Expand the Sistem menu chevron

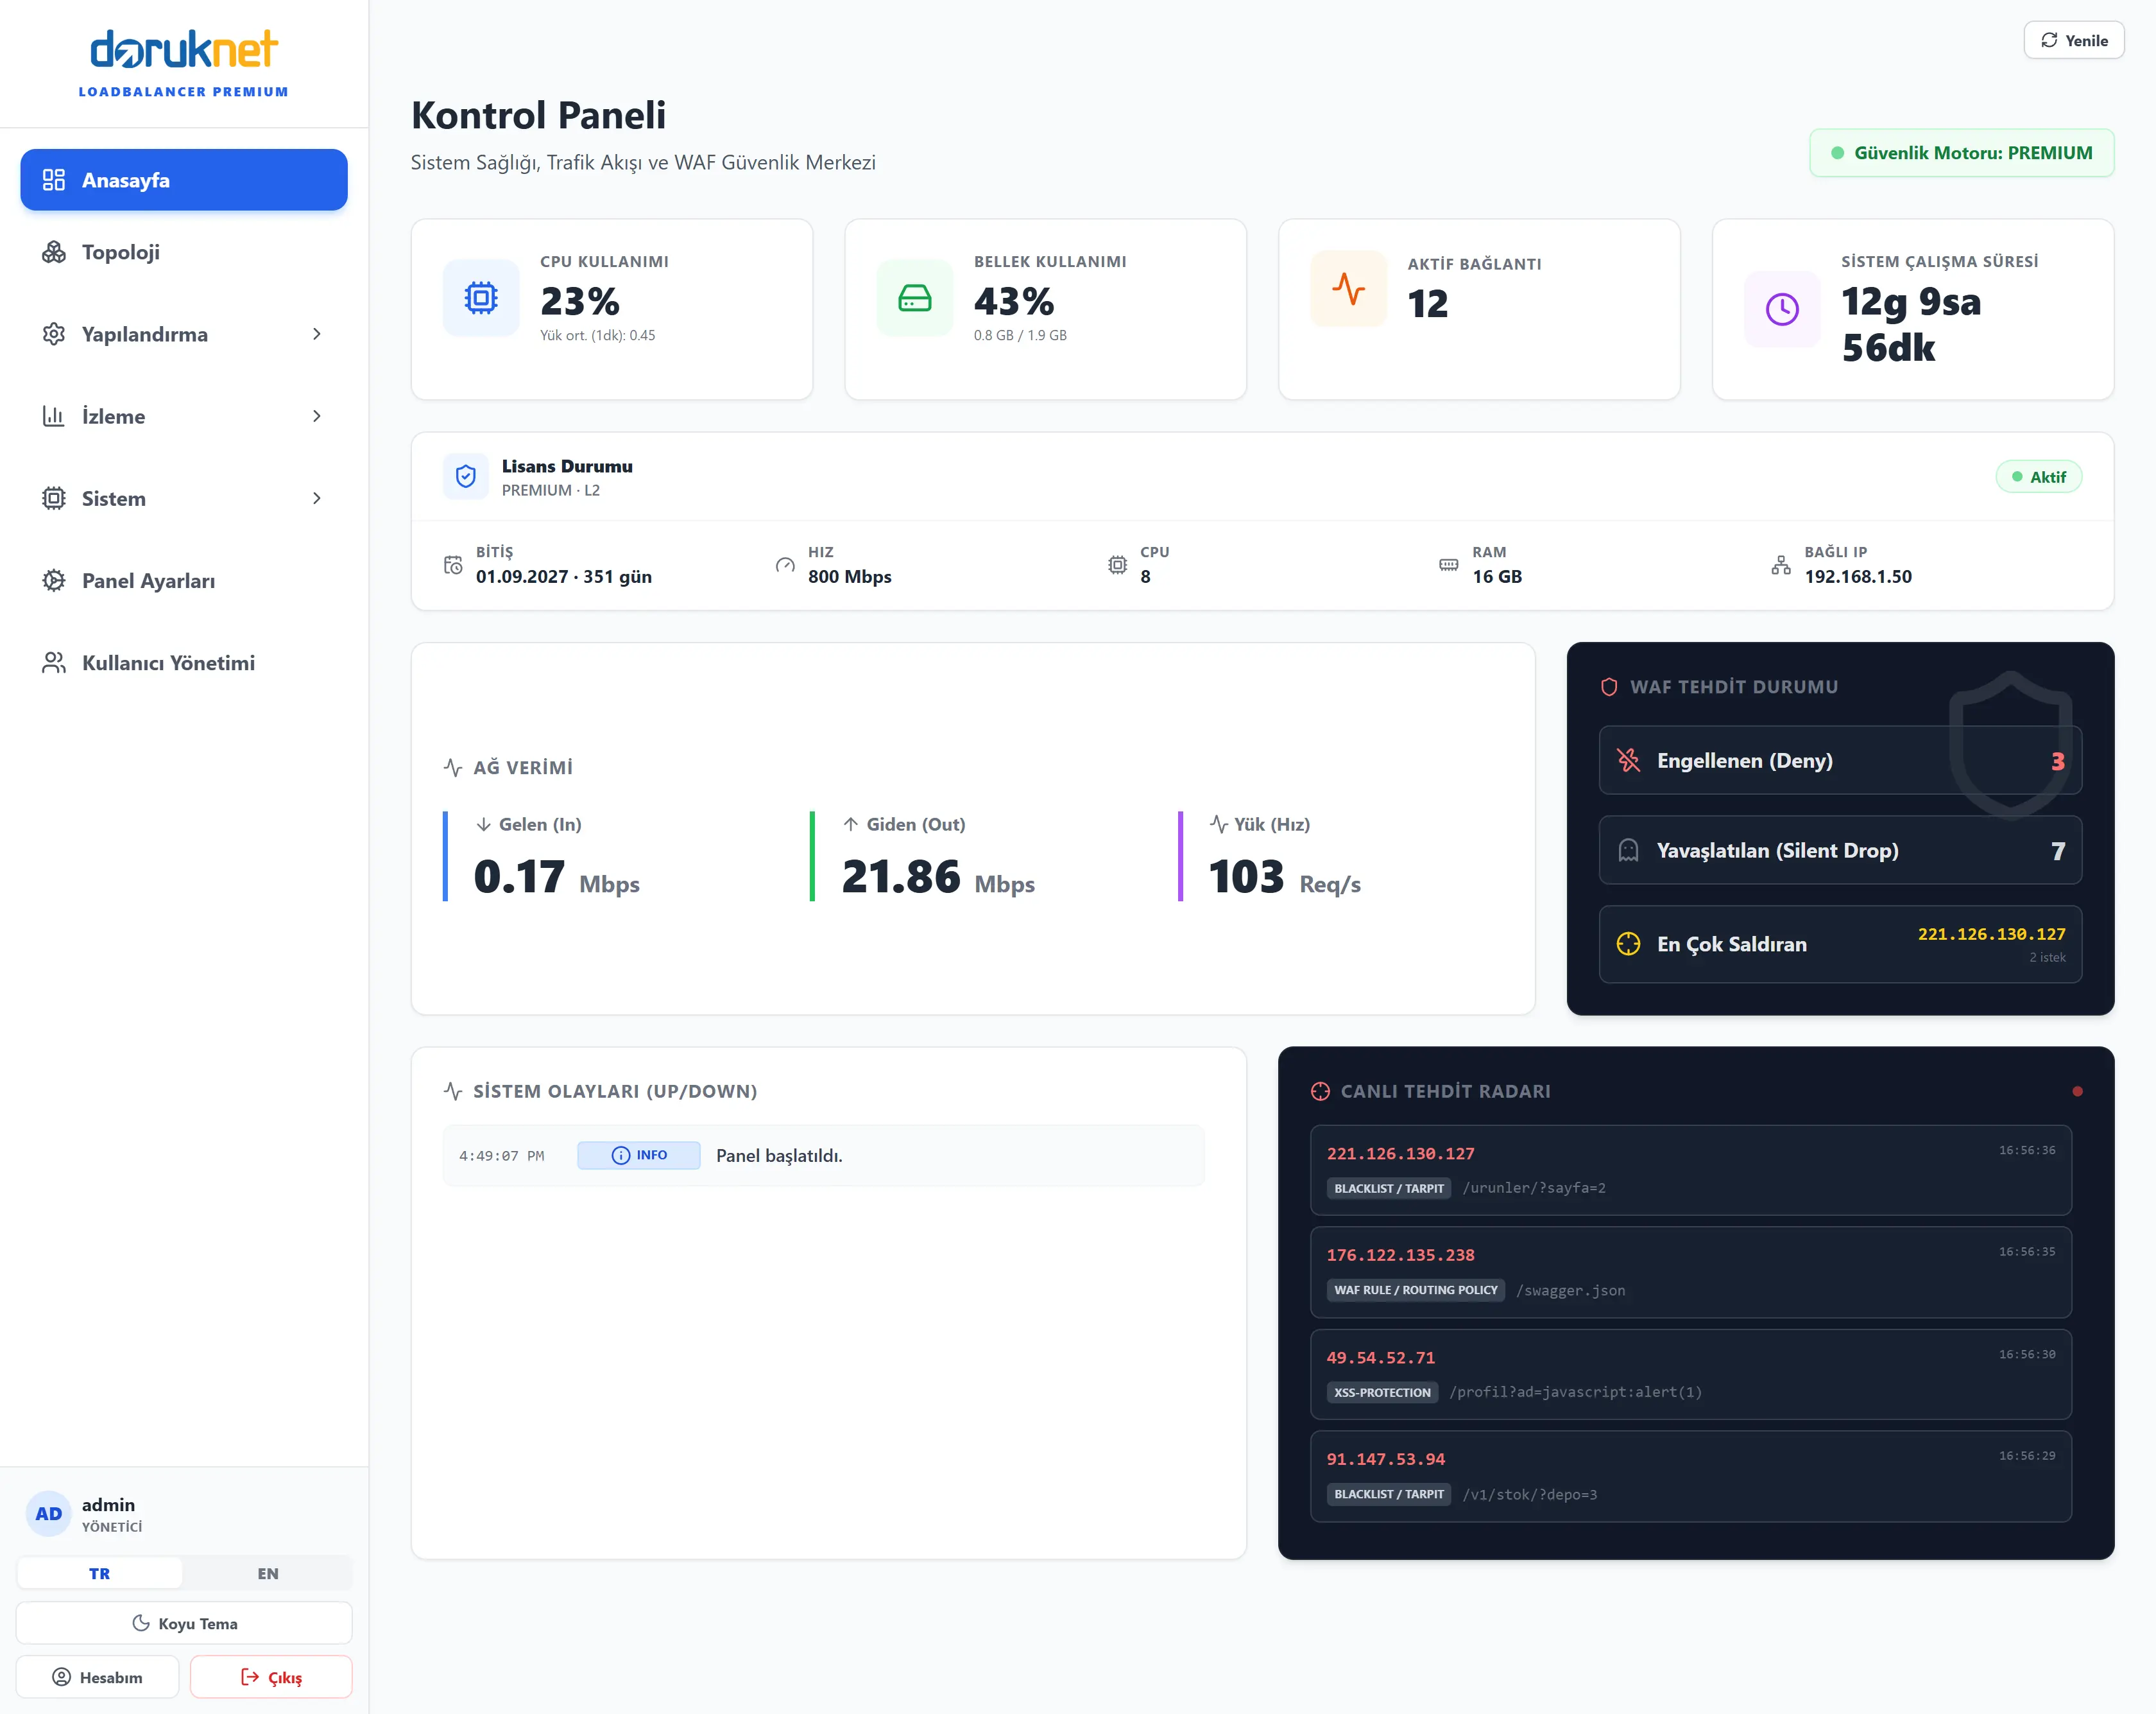coord(317,498)
